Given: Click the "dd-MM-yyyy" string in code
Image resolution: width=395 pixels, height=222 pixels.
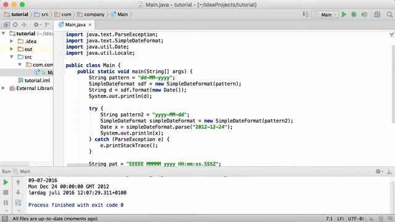Looking at the screenshot, I should [x=155, y=78].
